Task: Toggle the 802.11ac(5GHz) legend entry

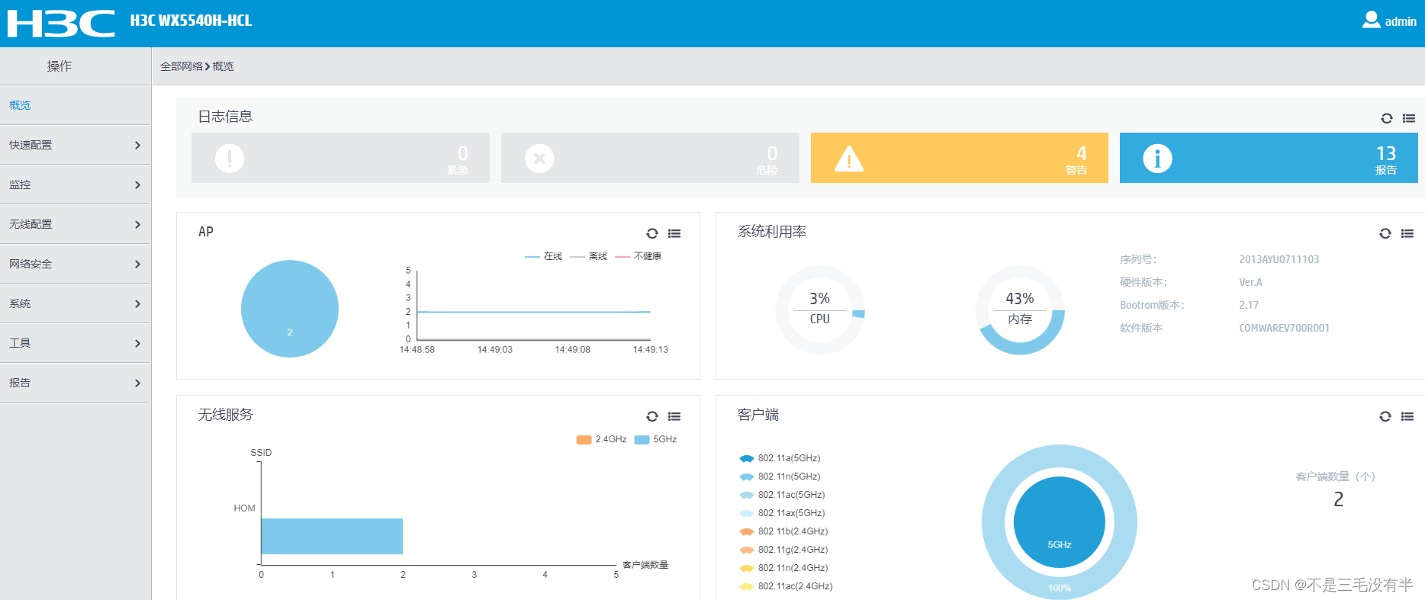Action: click(x=782, y=495)
